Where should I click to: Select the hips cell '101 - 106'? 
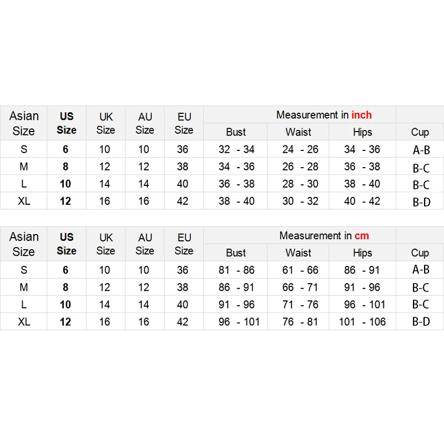[x=362, y=322]
